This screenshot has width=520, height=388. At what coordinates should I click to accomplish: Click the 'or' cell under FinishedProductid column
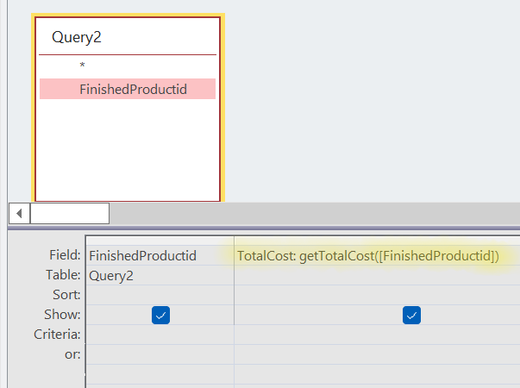(160, 354)
